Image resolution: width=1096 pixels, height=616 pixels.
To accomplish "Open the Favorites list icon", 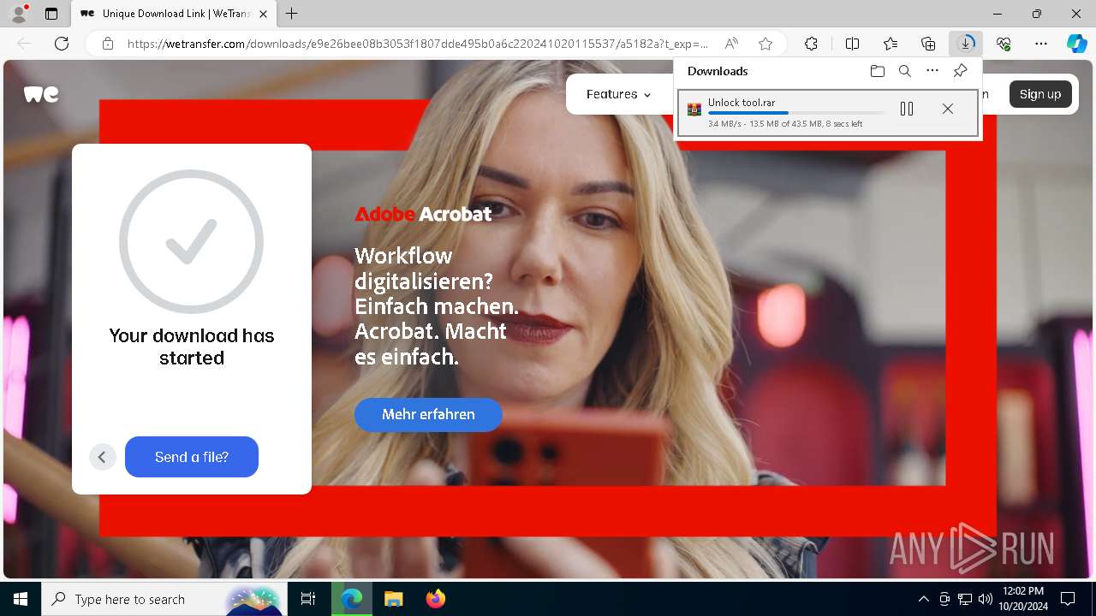I will (x=890, y=44).
